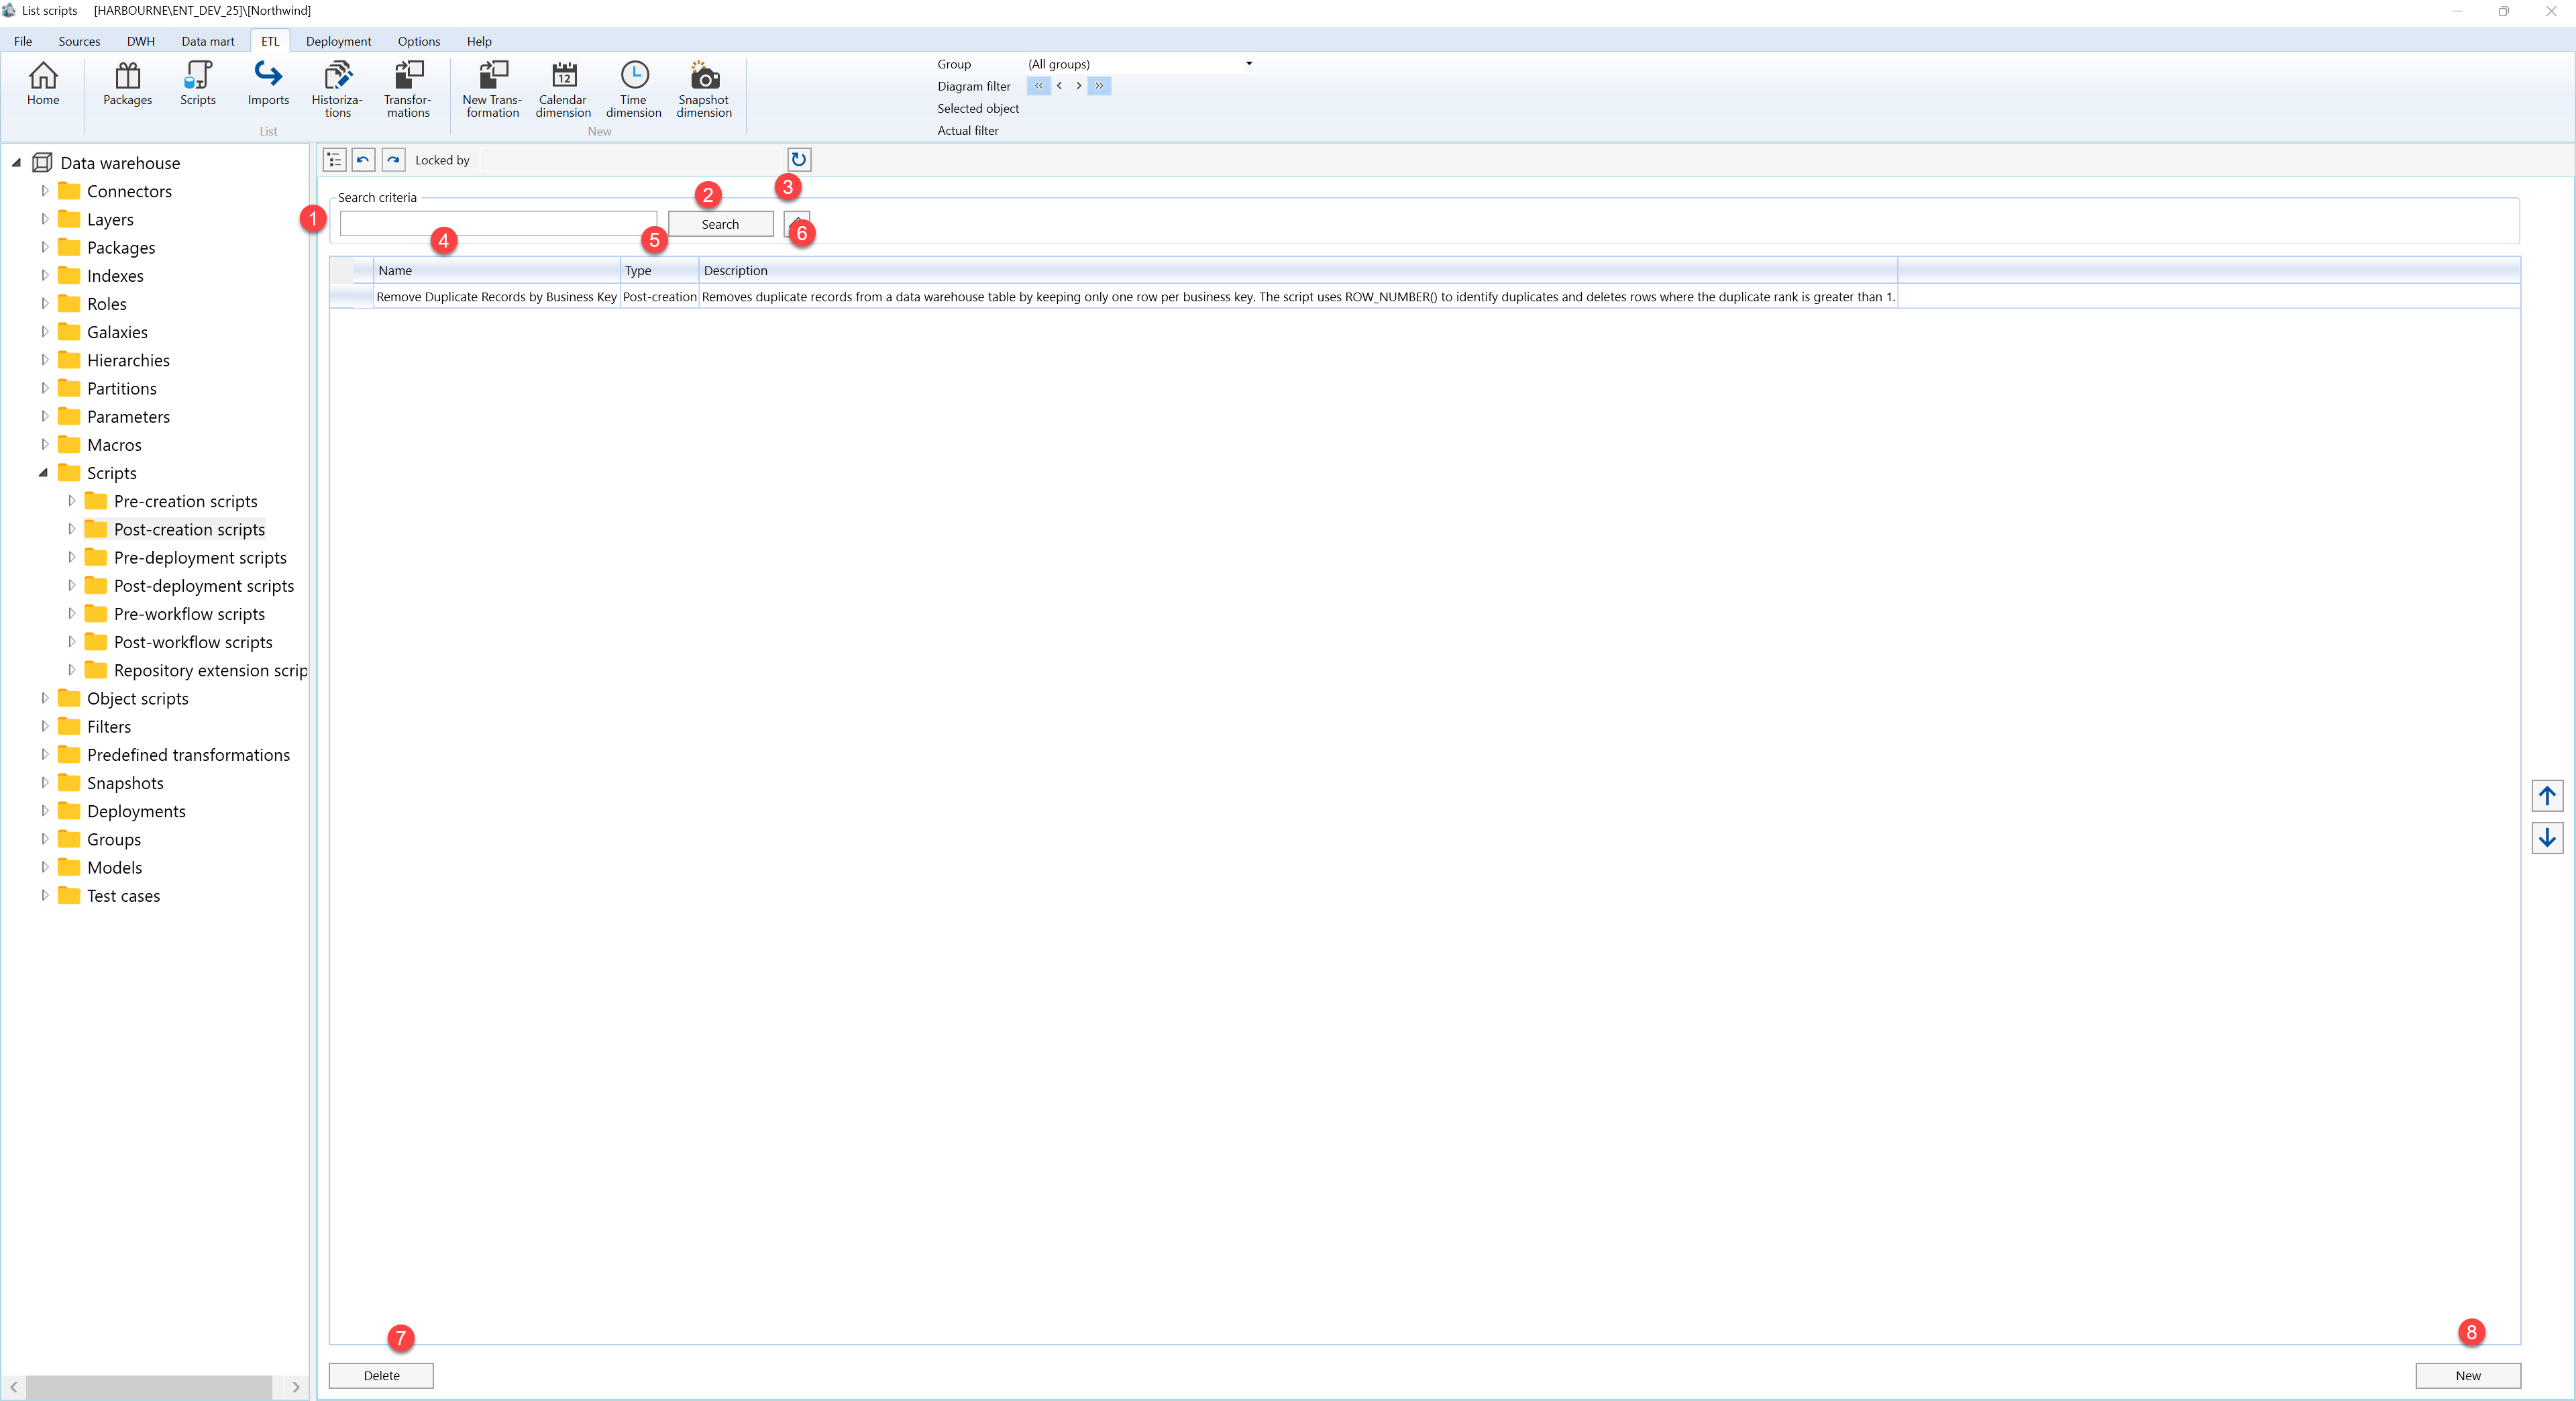Move script down with down arrow

pos(2547,838)
